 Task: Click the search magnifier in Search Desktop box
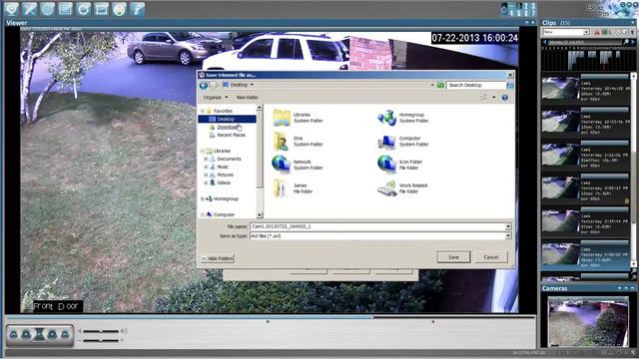(509, 85)
